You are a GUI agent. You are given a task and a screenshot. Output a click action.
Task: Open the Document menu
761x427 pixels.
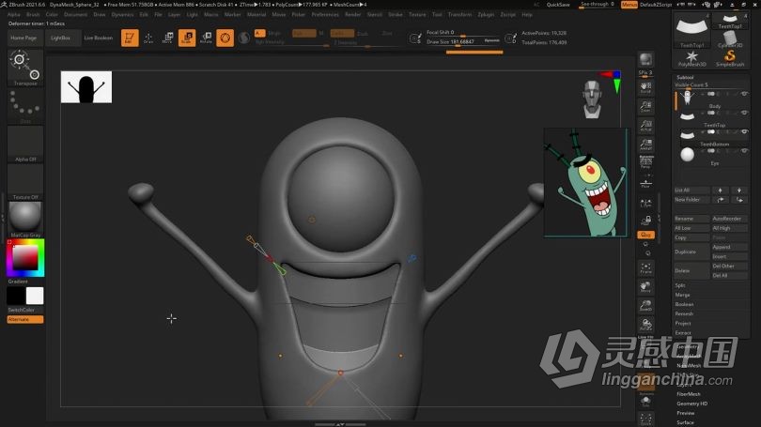[x=75, y=14]
